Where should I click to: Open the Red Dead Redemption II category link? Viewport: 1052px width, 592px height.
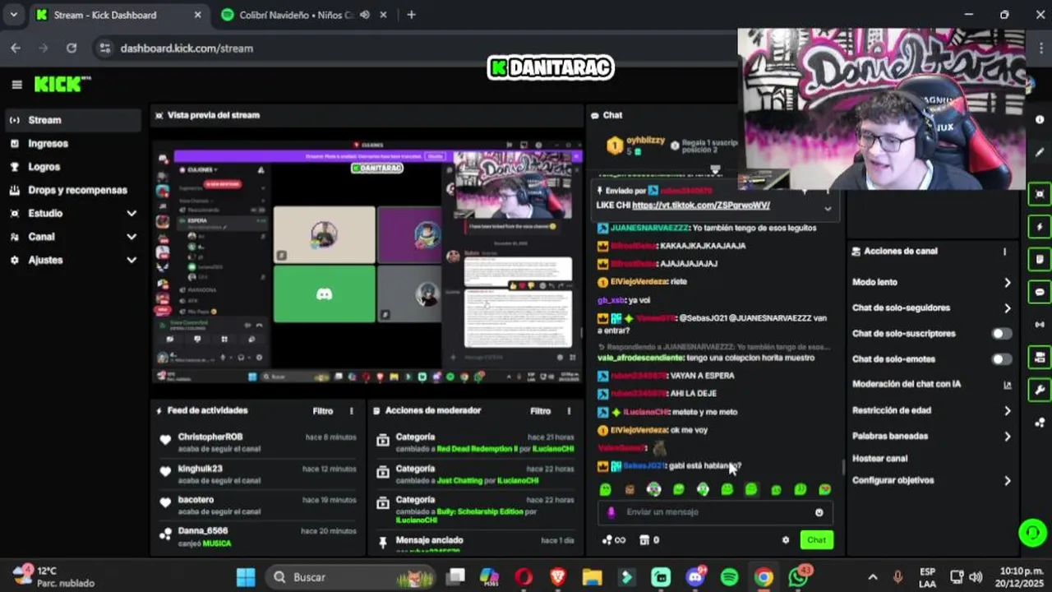coord(478,449)
